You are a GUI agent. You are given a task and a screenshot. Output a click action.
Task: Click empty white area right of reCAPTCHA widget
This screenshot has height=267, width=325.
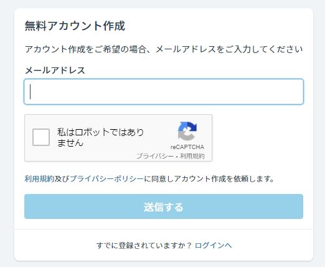coord(257,138)
